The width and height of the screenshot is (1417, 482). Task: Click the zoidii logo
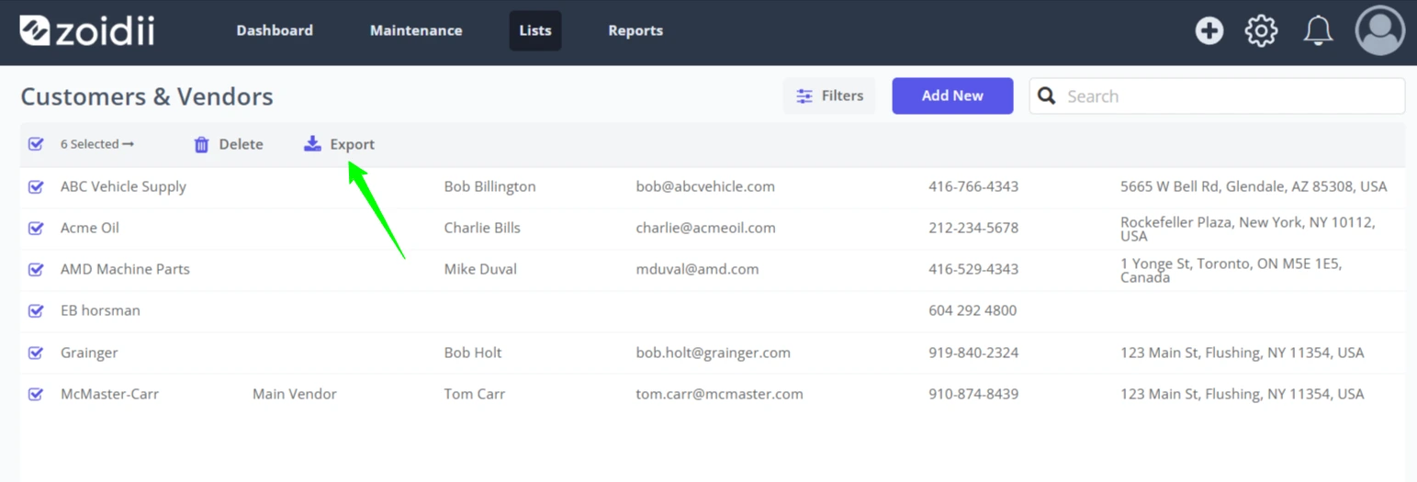87,30
